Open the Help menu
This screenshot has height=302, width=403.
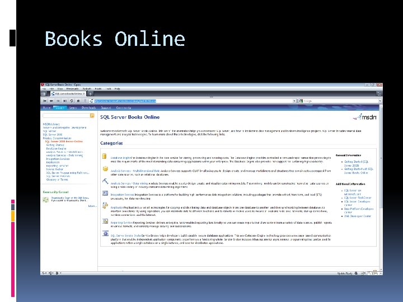pyautogui.click(x=117, y=88)
